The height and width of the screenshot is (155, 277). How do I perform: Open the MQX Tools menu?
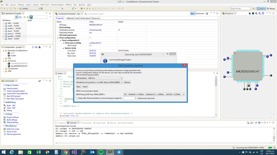(45, 5)
